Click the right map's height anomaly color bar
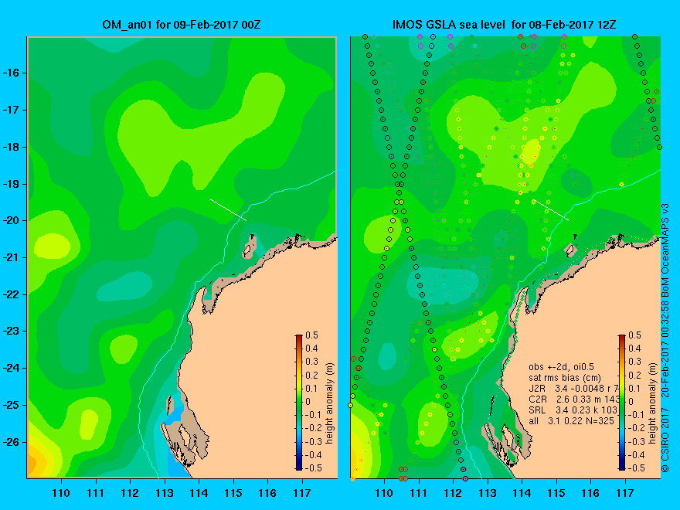The height and width of the screenshot is (510, 680). coord(622,403)
